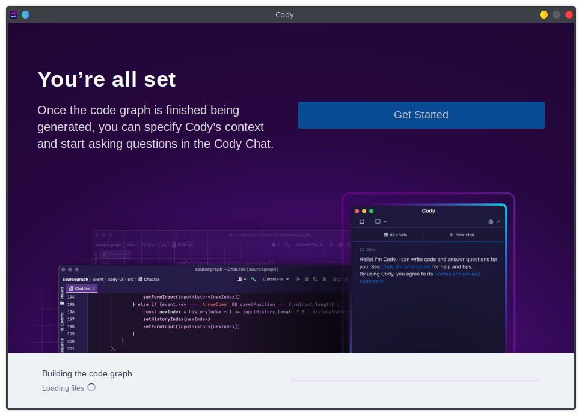Screen dimensions: 582x416
Task: Open the chat bubble icon in chat toolbar
Action: 378,222
